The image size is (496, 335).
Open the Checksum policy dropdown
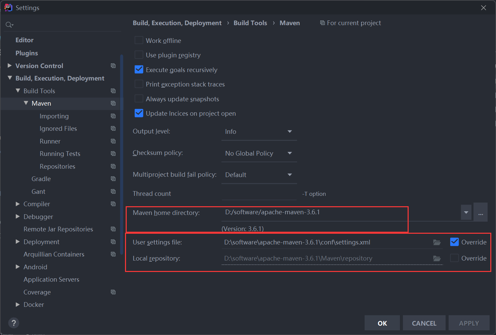point(259,153)
